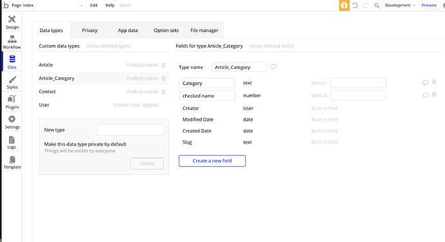Delete the Article data type
The width and height of the screenshot is (445, 242).
coord(163,65)
